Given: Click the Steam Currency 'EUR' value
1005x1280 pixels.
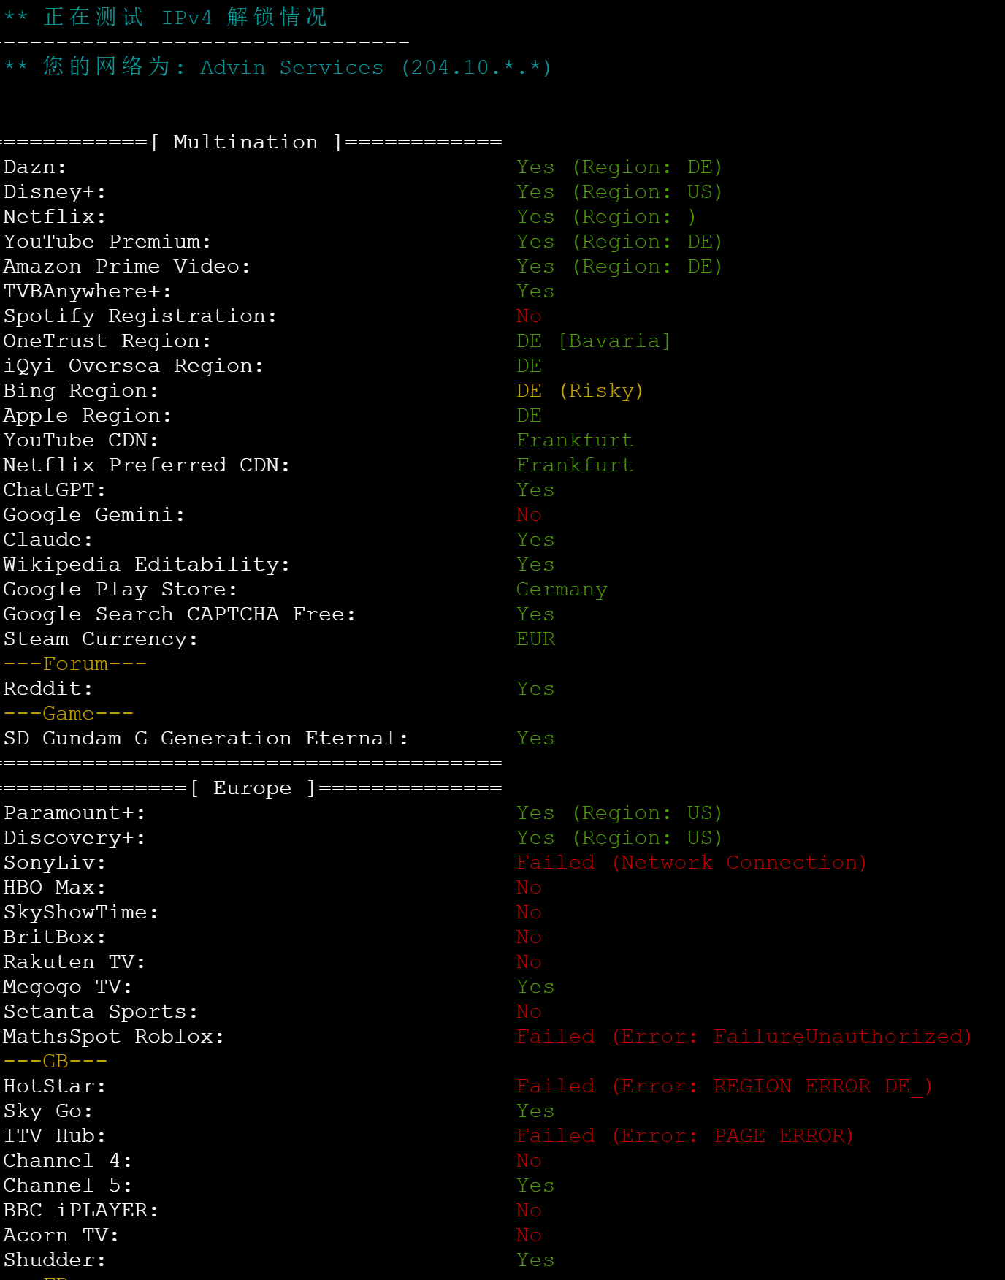Looking at the screenshot, I should (535, 639).
